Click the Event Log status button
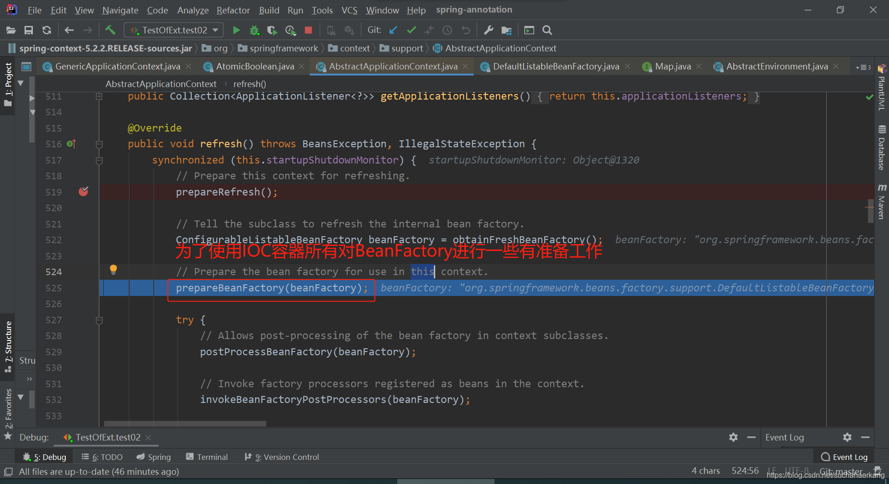The height and width of the screenshot is (484, 889). click(844, 457)
